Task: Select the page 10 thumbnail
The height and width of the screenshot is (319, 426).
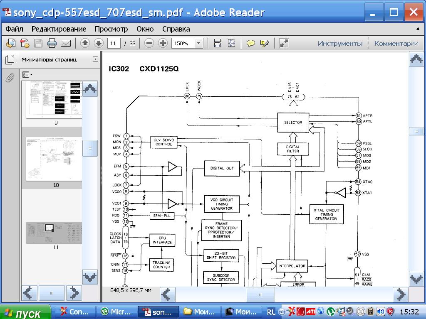Action: [x=54, y=159]
